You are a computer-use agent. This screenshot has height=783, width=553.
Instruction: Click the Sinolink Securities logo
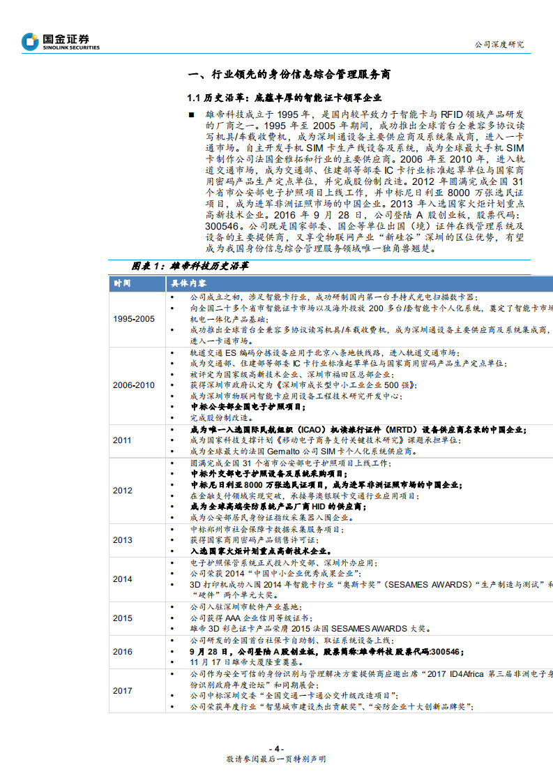tap(61, 41)
